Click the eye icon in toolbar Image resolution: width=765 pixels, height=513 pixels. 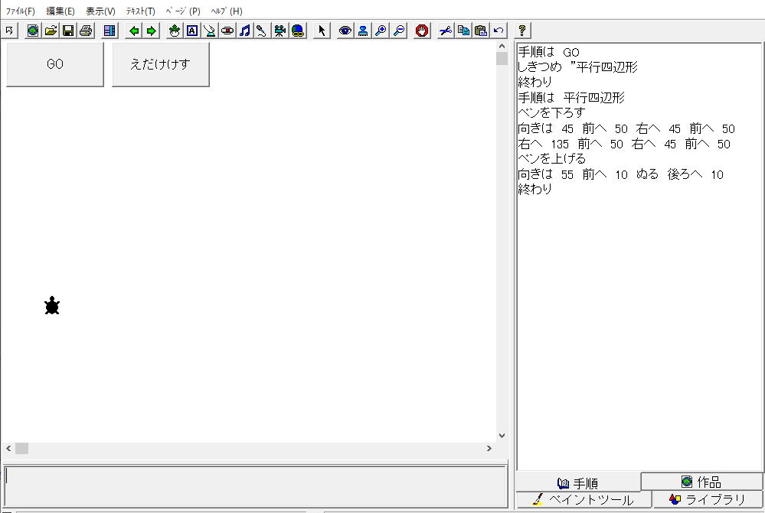[x=345, y=31]
